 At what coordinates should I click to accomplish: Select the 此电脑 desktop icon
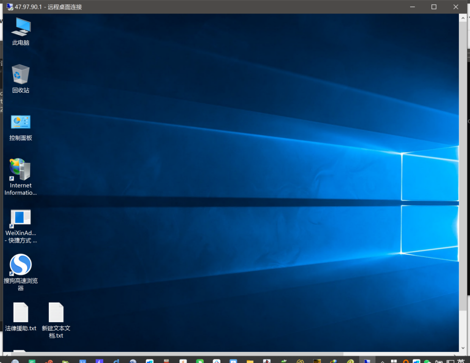click(x=21, y=28)
